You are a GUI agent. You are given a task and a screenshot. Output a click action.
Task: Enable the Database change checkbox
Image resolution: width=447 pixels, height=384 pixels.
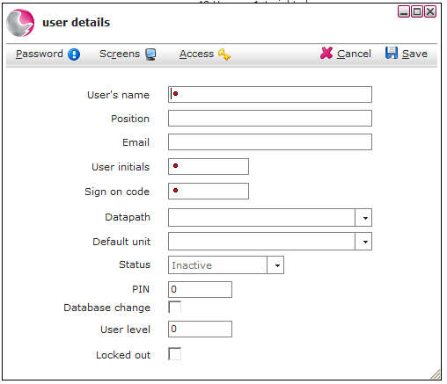[174, 307]
